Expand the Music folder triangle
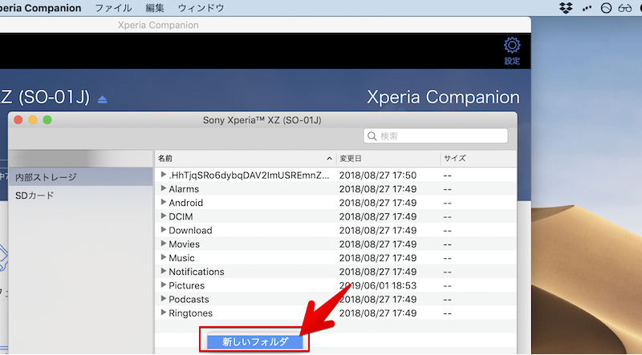642x355 pixels. [x=163, y=258]
